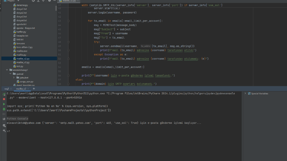Open Project tool window options gear
Screen dimensions: 287x161
50,1
